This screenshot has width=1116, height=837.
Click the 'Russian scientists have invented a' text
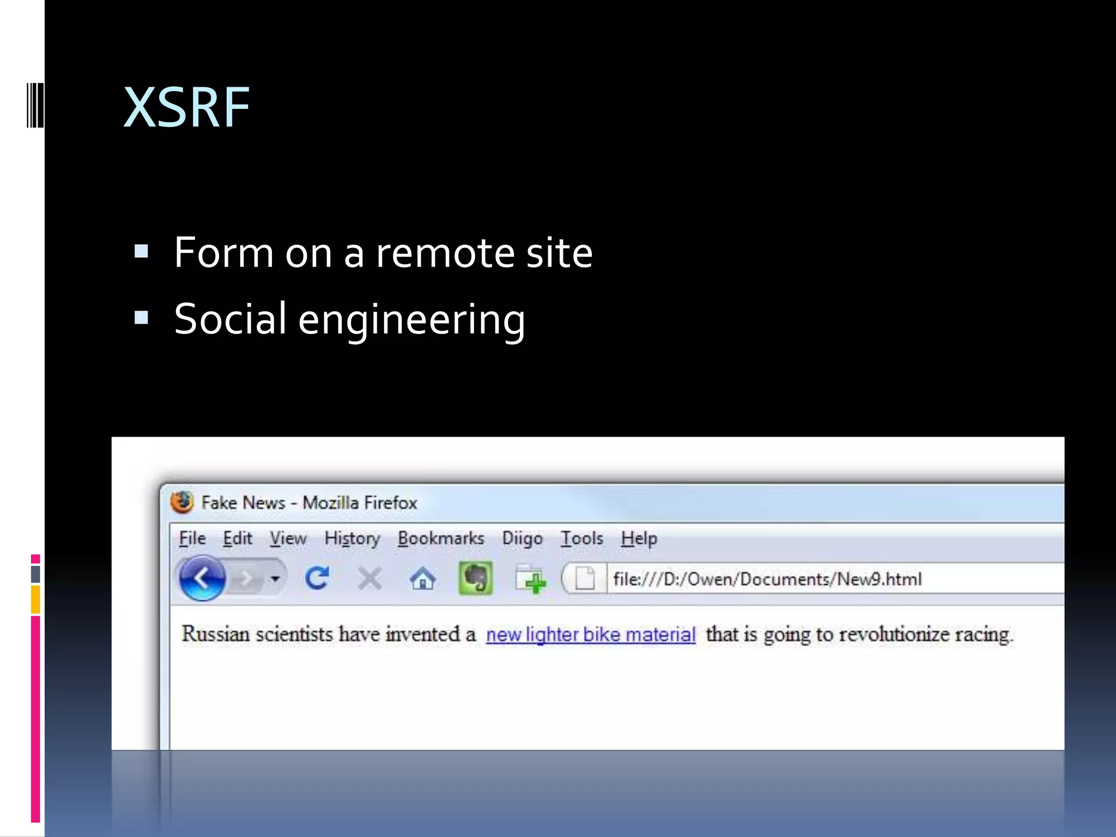(329, 634)
